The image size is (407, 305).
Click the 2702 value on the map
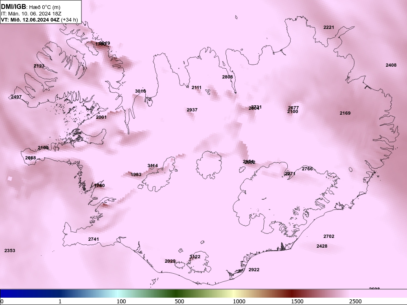[x=329, y=236]
